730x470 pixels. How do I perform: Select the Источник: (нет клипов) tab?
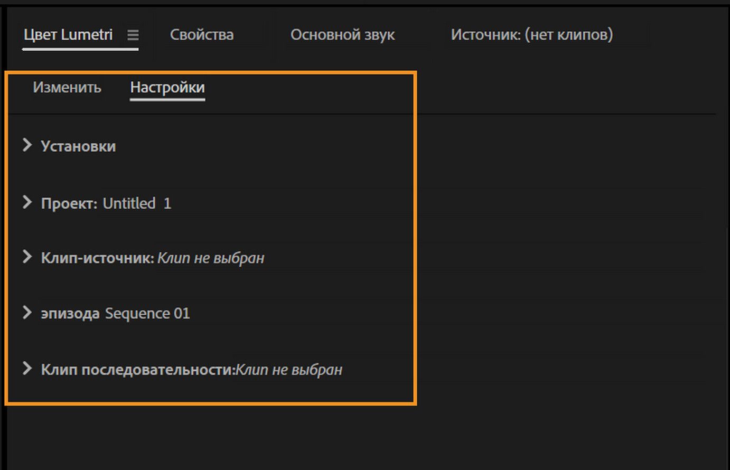pyautogui.click(x=531, y=35)
